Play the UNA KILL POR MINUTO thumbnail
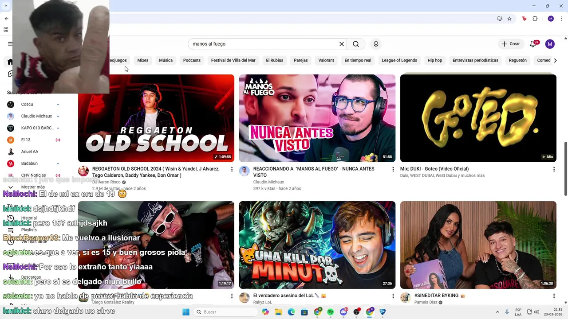 317,245
